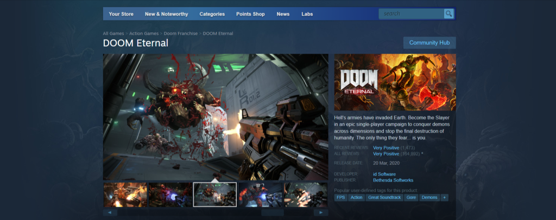This screenshot has height=220, width=556.
Task: Open the News tab
Action: pos(283,14)
